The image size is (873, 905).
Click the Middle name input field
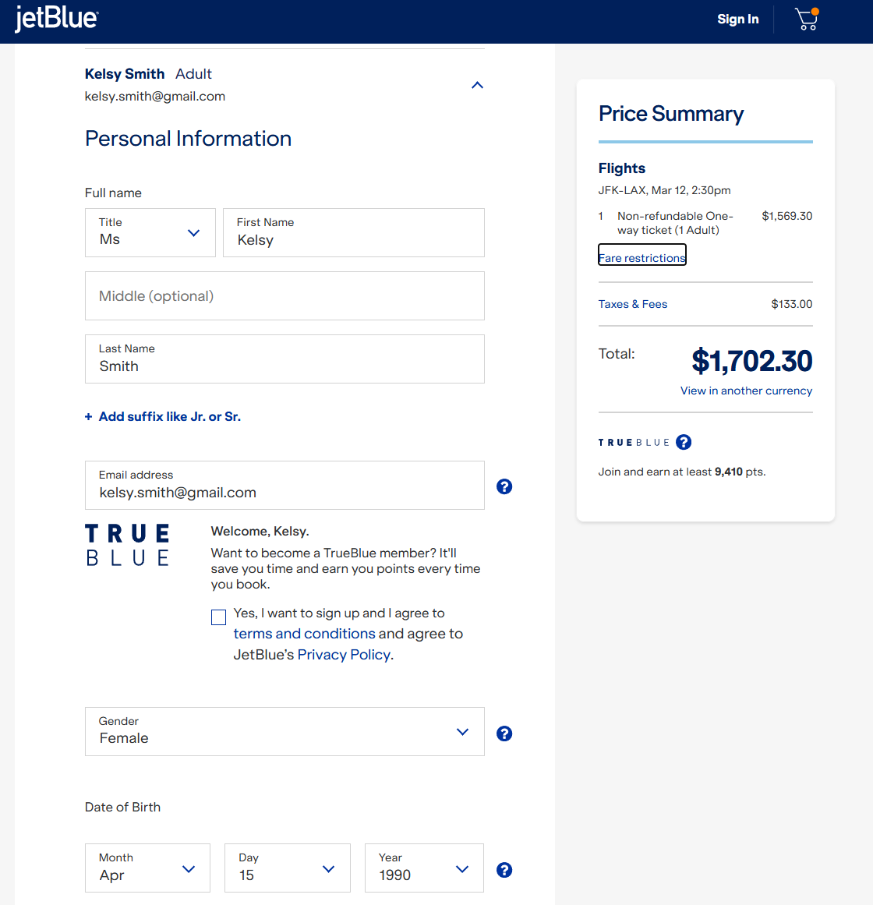click(284, 296)
